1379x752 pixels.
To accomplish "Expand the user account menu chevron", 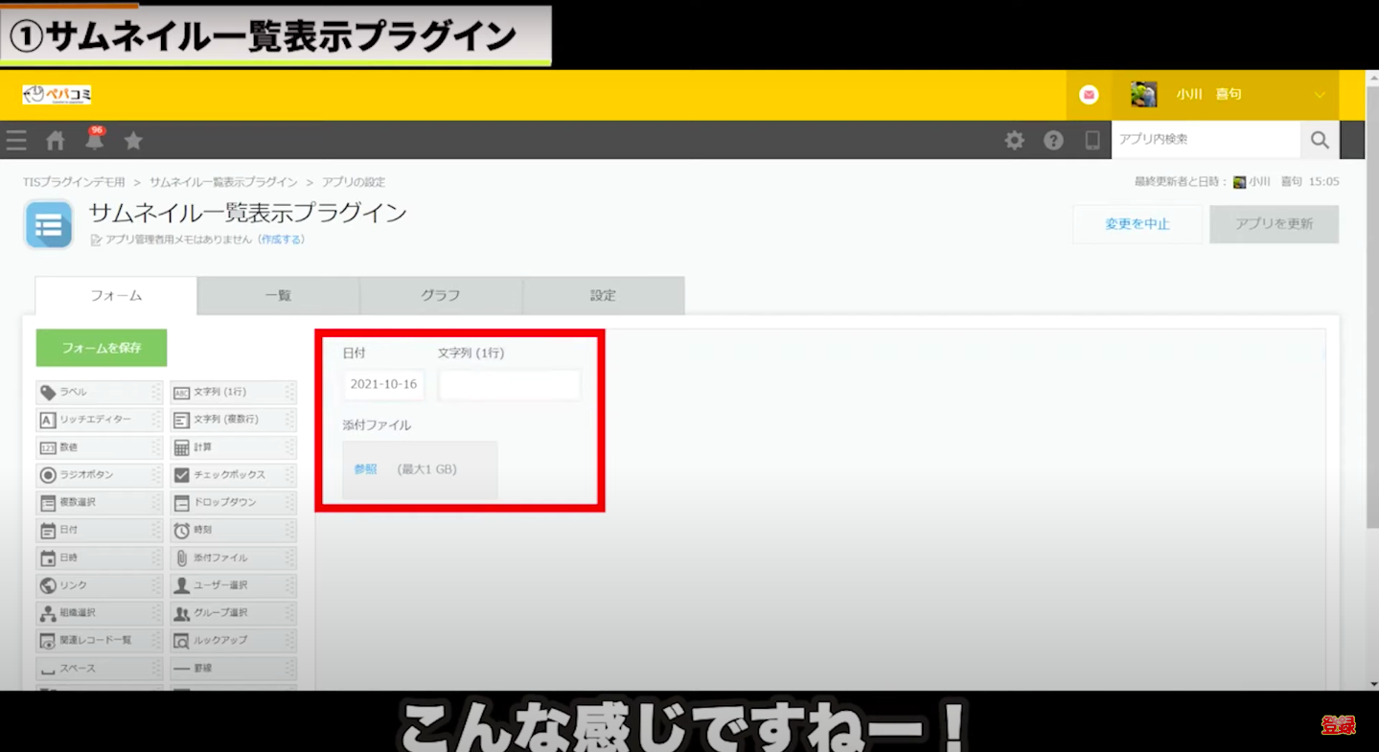I will coord(1320,95).
